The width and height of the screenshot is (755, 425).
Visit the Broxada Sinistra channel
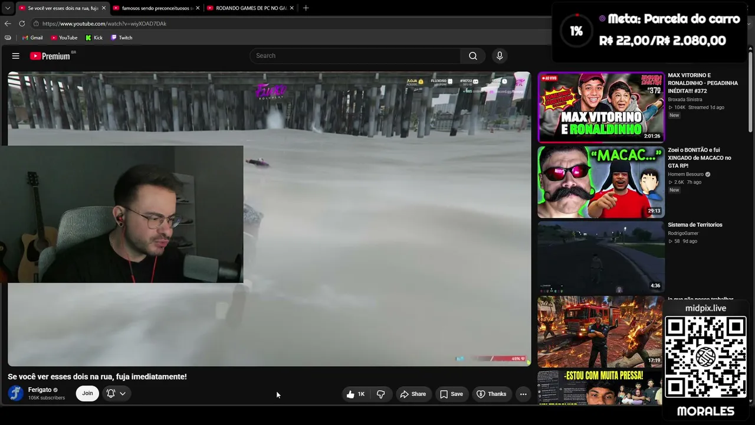685,100
